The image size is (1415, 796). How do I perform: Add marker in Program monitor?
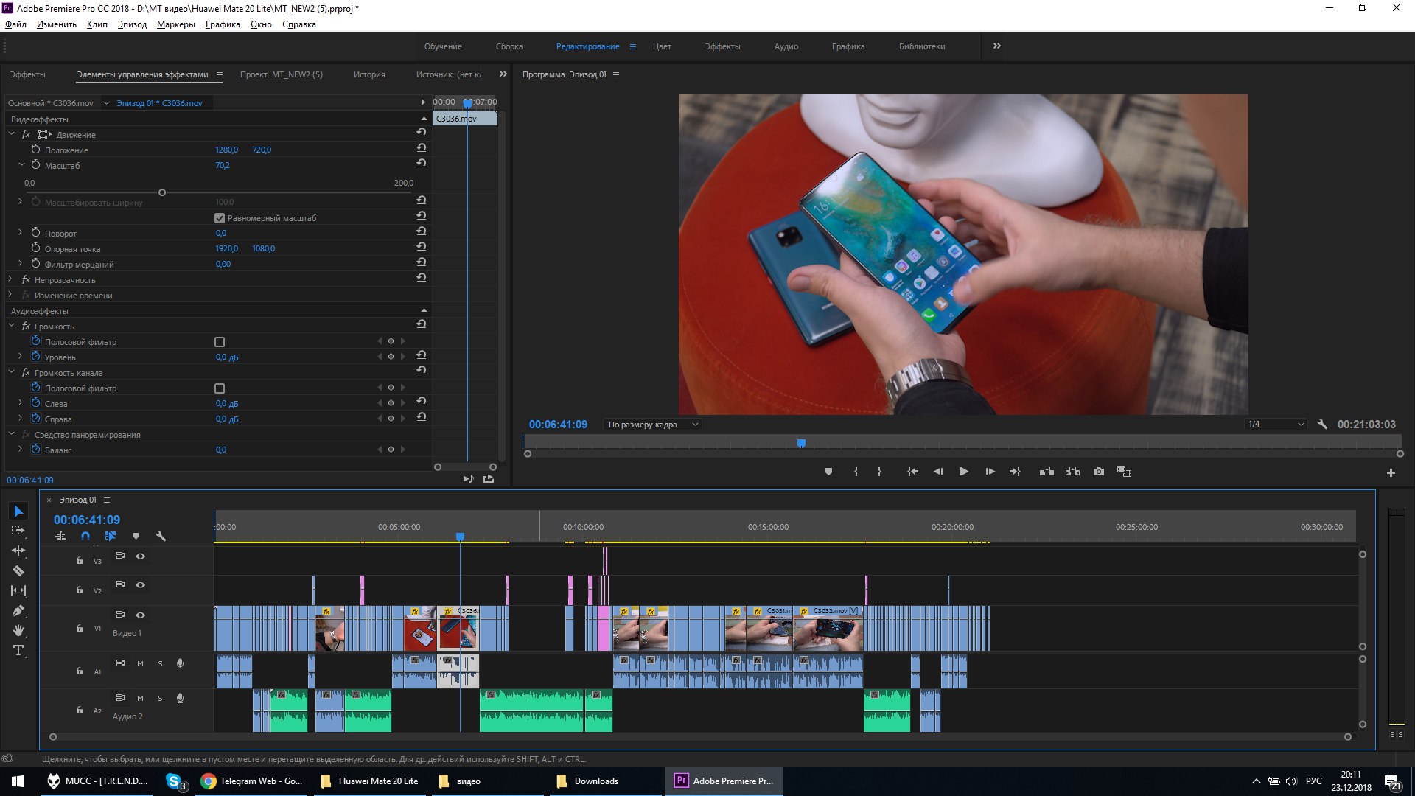(828, 472)
